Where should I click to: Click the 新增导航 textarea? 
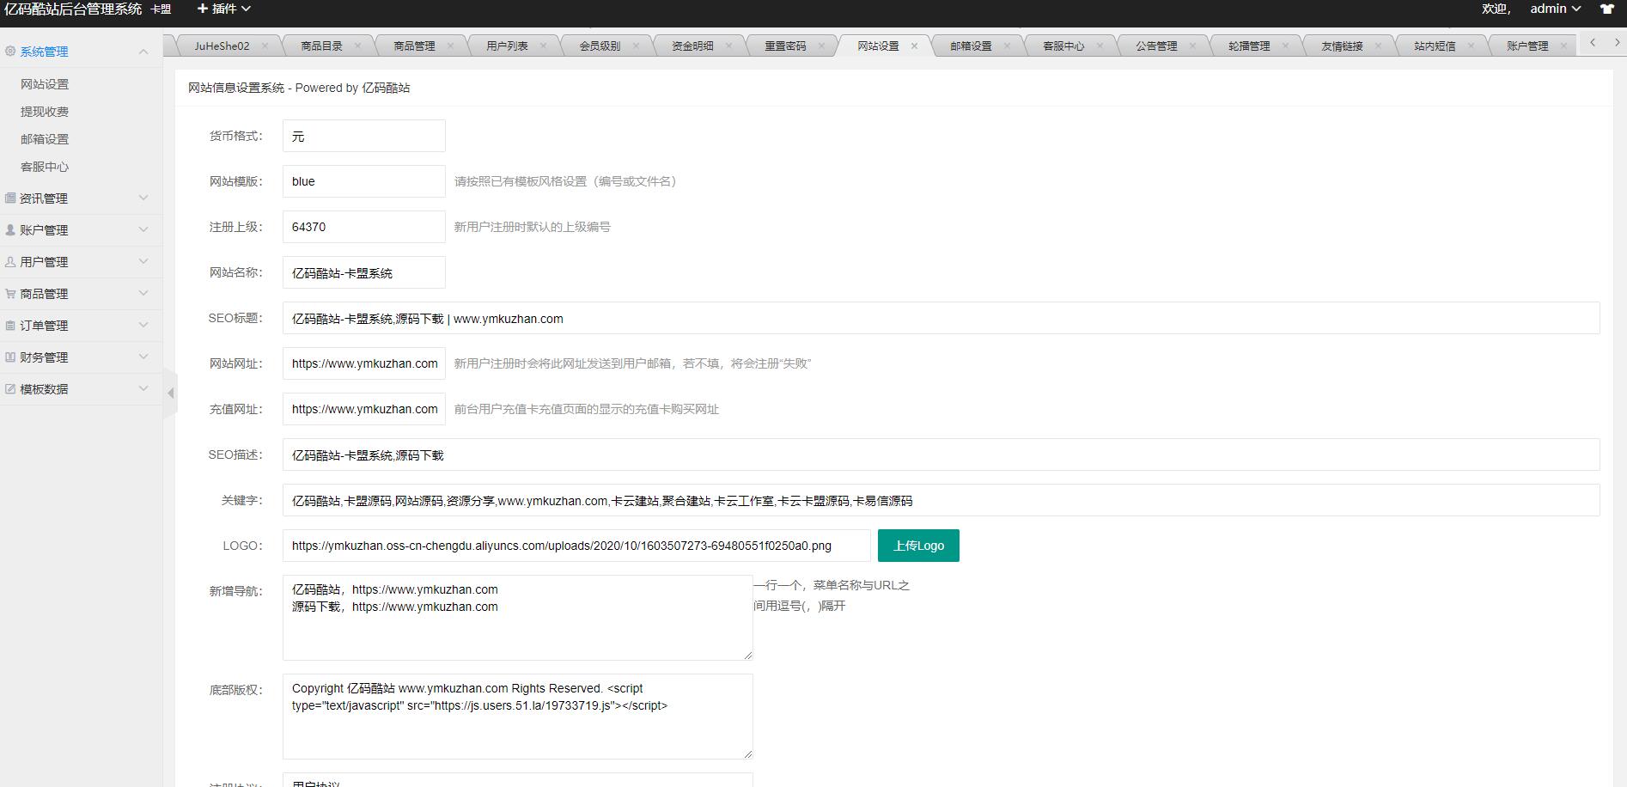click(518, 618)
